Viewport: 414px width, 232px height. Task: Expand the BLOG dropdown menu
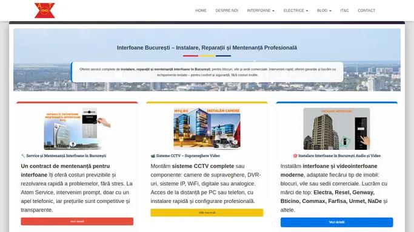coord(324,10)
